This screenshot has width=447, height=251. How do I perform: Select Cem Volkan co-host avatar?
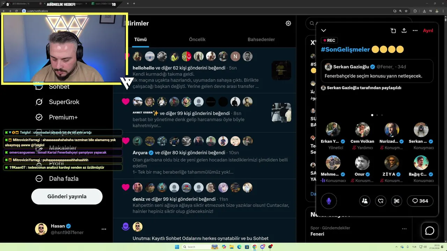[362, 130]
